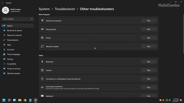Click the Privacy & security shield icon
The height and width of the screenshot is (103, 184).
(x=4, y=69)
